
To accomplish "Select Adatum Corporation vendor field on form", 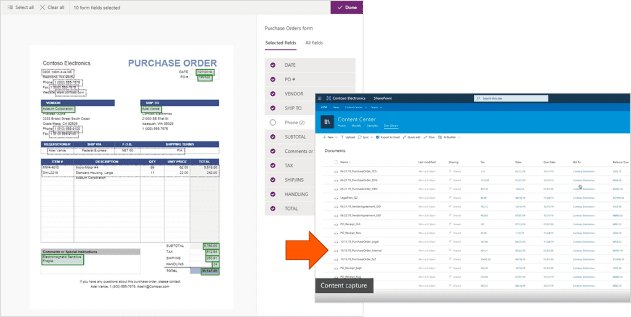I will [x=58, y=109].
